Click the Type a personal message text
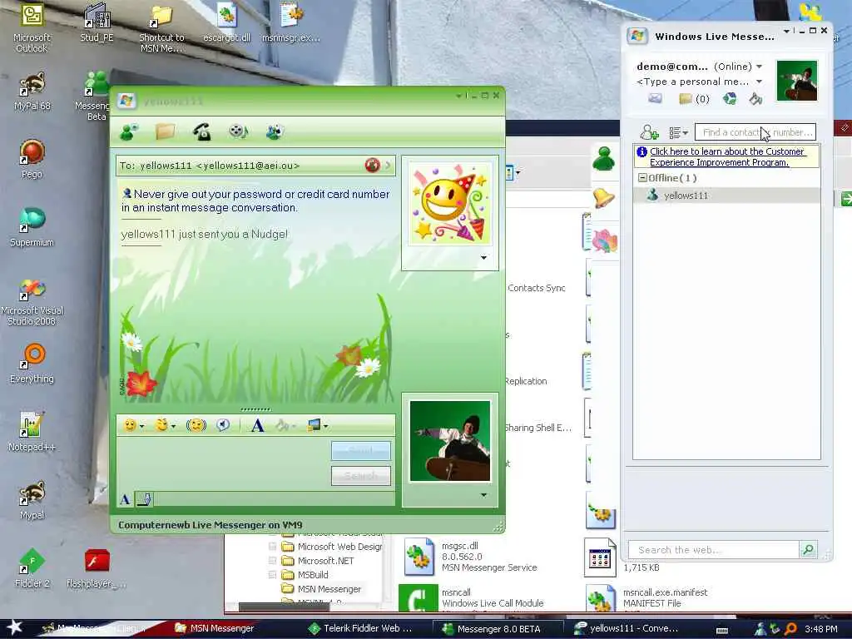This screenshot has height=639, width=852. pos(693,82)
